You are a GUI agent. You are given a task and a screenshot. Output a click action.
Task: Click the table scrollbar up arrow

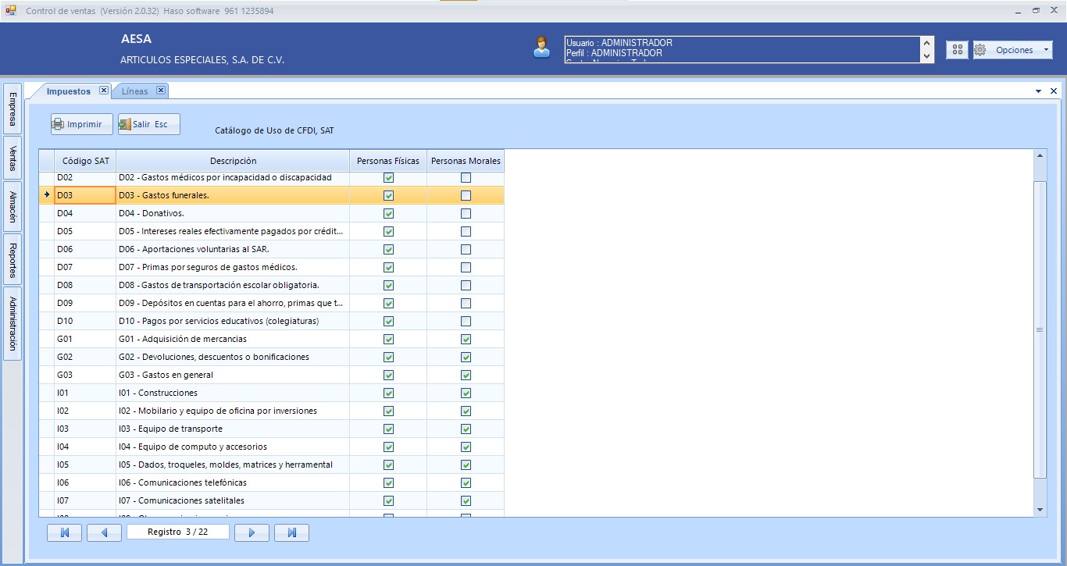(x=1040, y=156)
